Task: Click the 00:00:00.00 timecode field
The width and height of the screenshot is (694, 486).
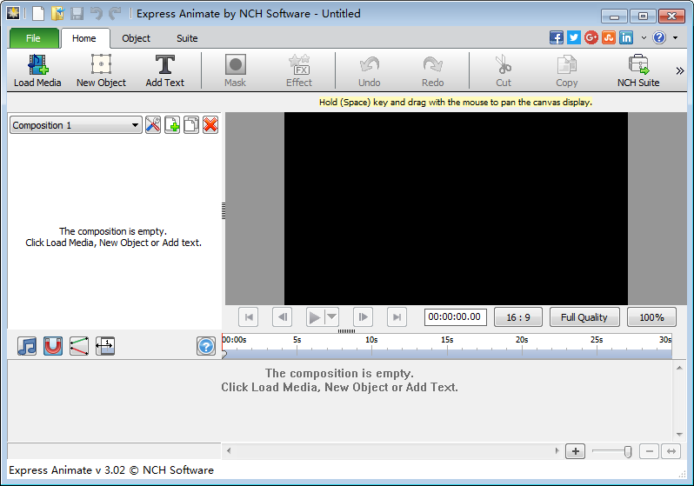Action: click(455, 317)
